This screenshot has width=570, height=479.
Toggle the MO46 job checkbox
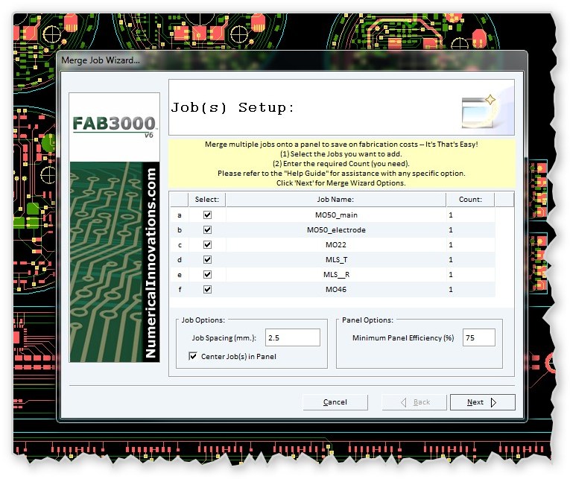pos(207,289)
